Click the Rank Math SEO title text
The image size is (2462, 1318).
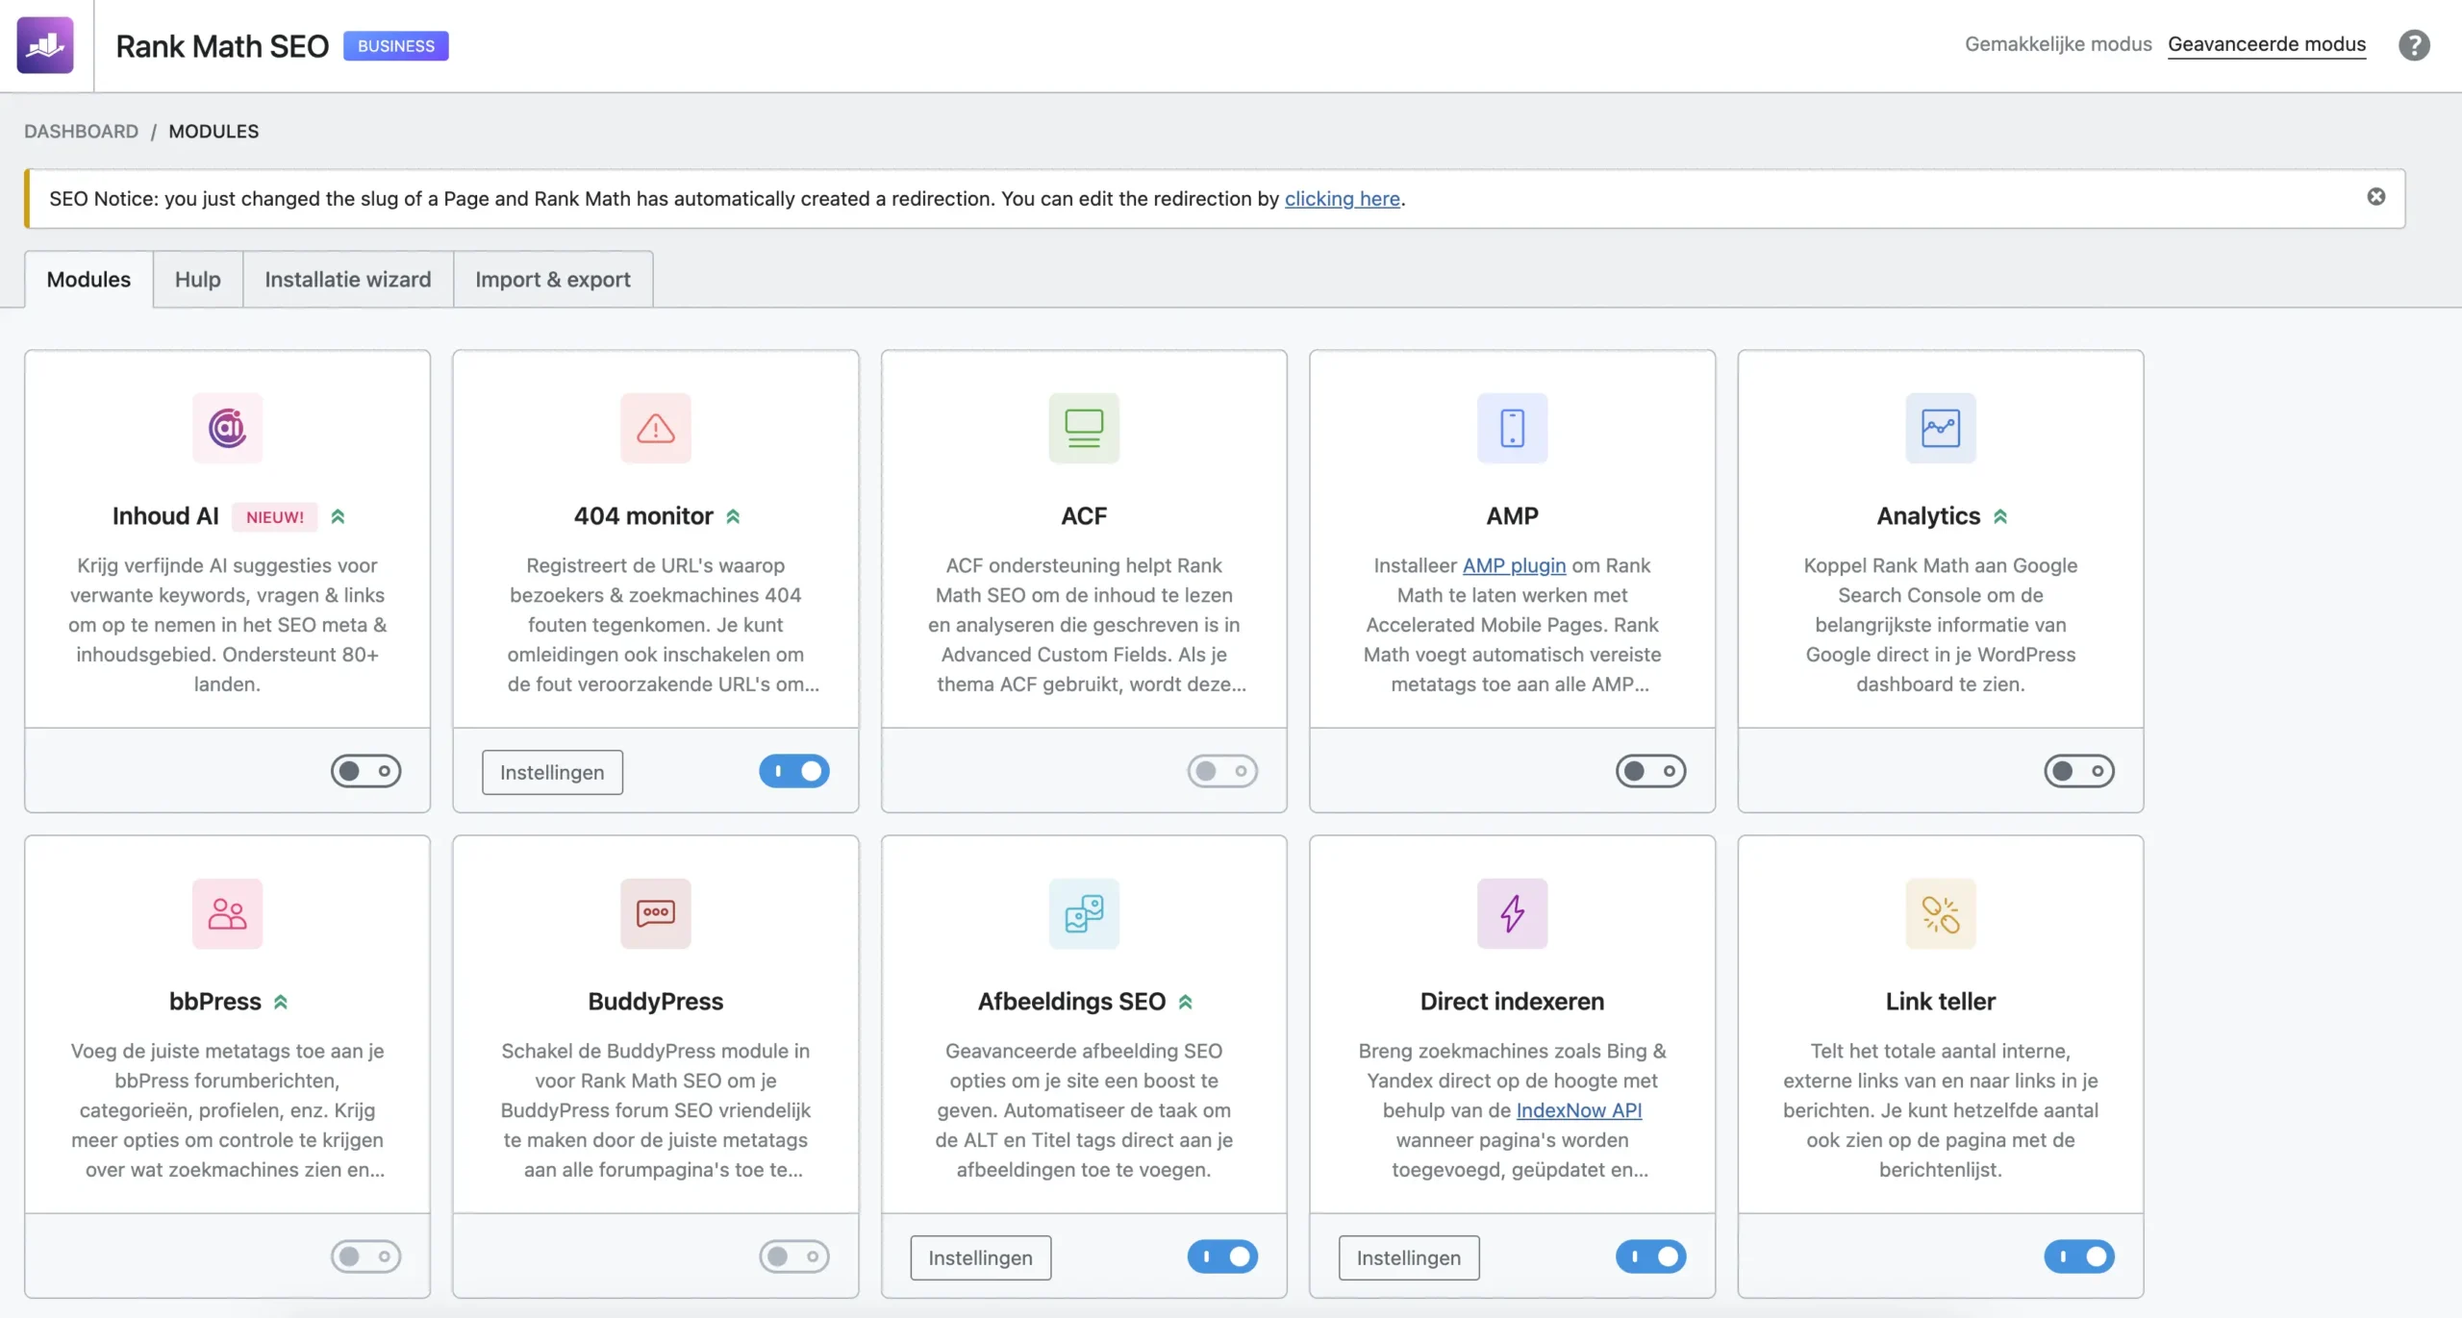(222, 46)
